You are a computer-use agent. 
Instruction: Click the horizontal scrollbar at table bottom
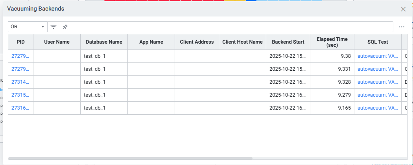(130, 158)
